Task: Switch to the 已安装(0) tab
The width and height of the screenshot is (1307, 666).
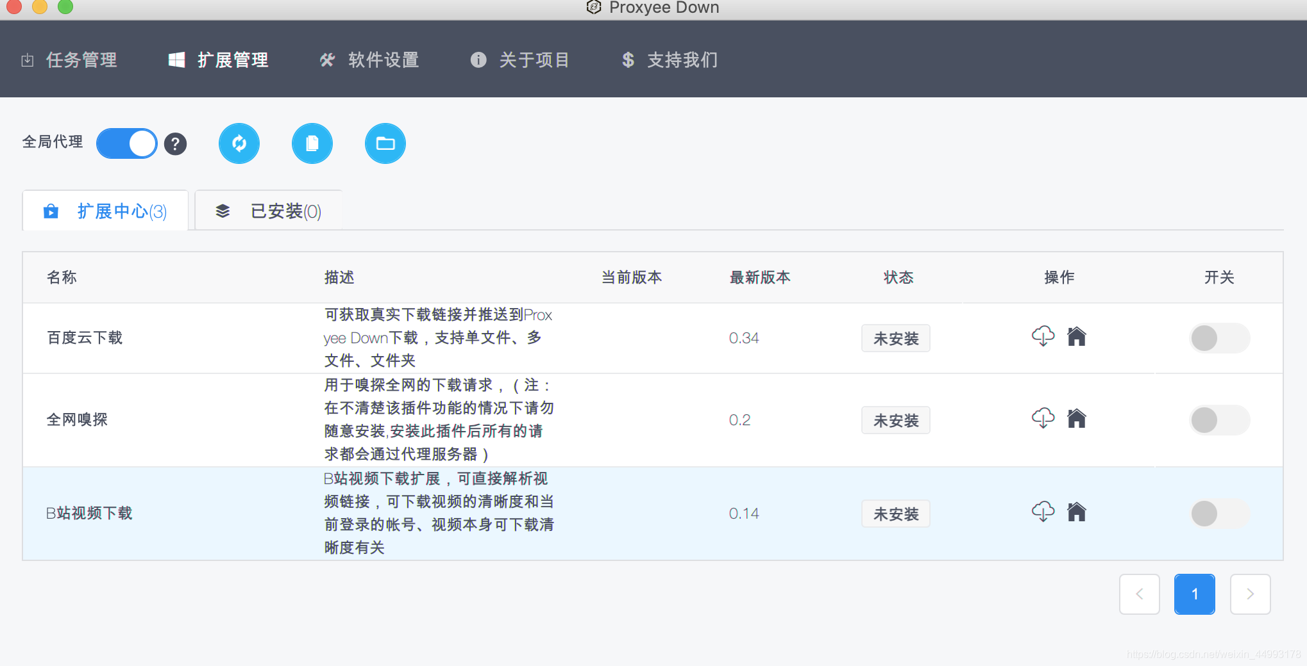Action: (268, 211)
